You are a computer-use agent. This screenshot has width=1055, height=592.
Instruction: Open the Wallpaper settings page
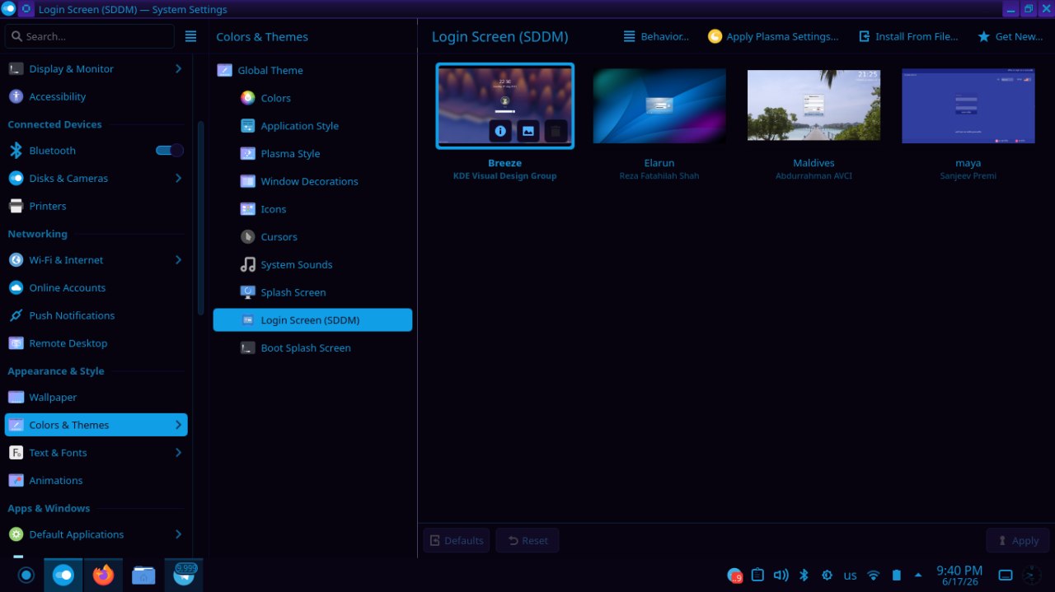tap(96, 397)
